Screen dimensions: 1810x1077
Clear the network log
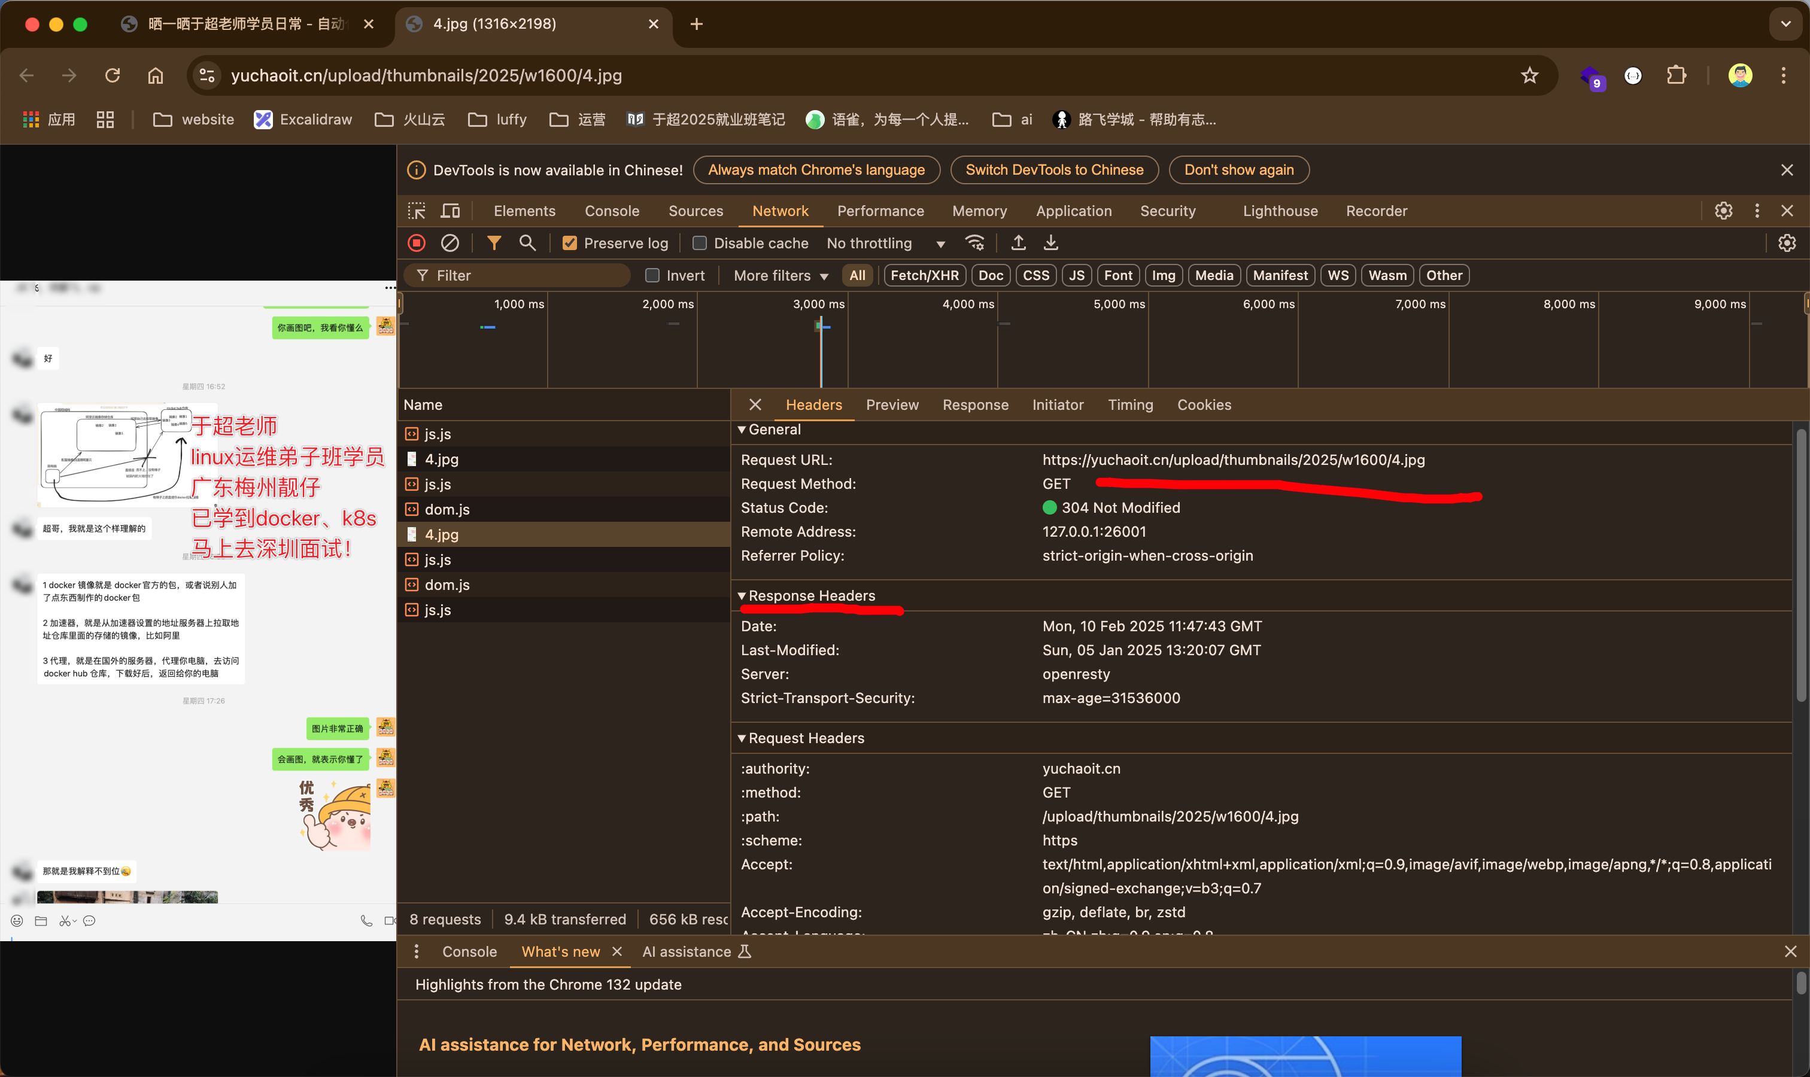(x=450, y=243)
